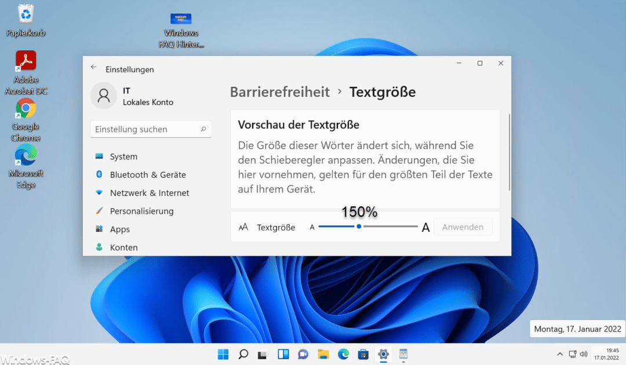Click volume icon in system tray

584,354
